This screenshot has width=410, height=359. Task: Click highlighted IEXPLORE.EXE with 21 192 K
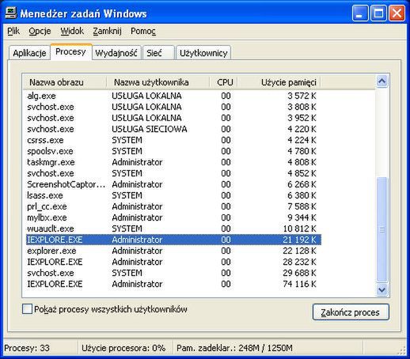[x=173, y=240]
